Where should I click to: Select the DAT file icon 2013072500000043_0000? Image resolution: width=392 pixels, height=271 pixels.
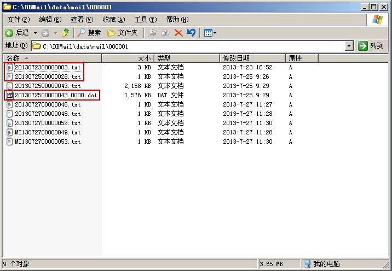pyautogui.click(x=9, y=95)
